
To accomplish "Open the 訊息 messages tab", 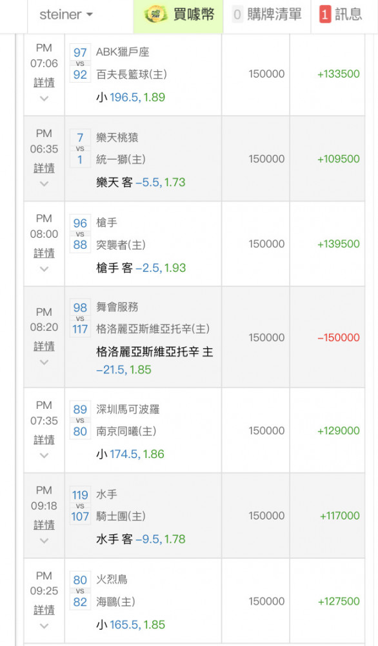I will pos(341,15).
